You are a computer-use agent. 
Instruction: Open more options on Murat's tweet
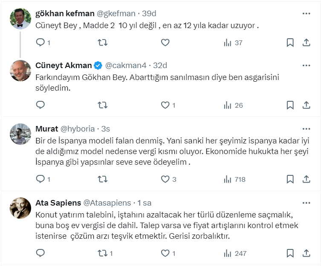[x=306, y=129]
